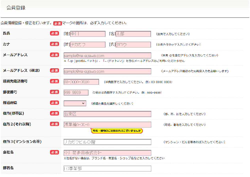Viewport: 250px width, 177px height.
Task: Click the 必須 badge beside 都道府県
Action: 54,103
